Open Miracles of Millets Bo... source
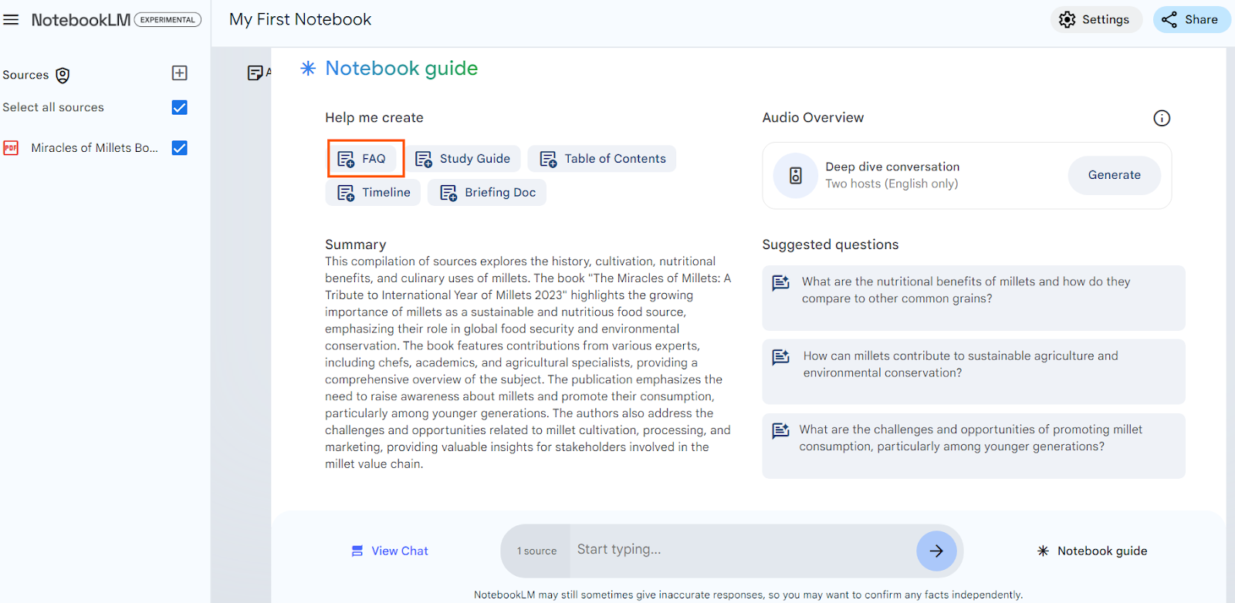This screenshot has width=1235, height=603. tap(94, 148)
